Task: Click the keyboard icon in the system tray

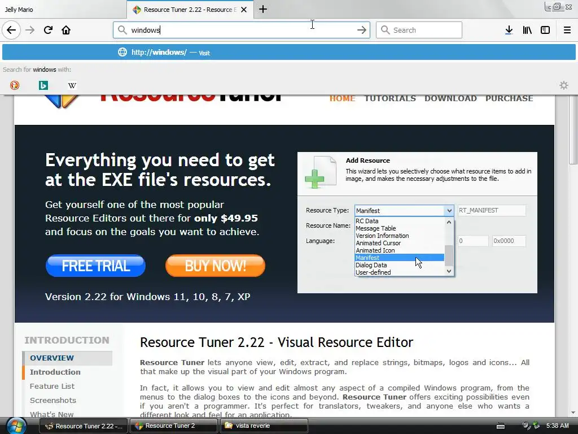Action: [x=500, y=426]
